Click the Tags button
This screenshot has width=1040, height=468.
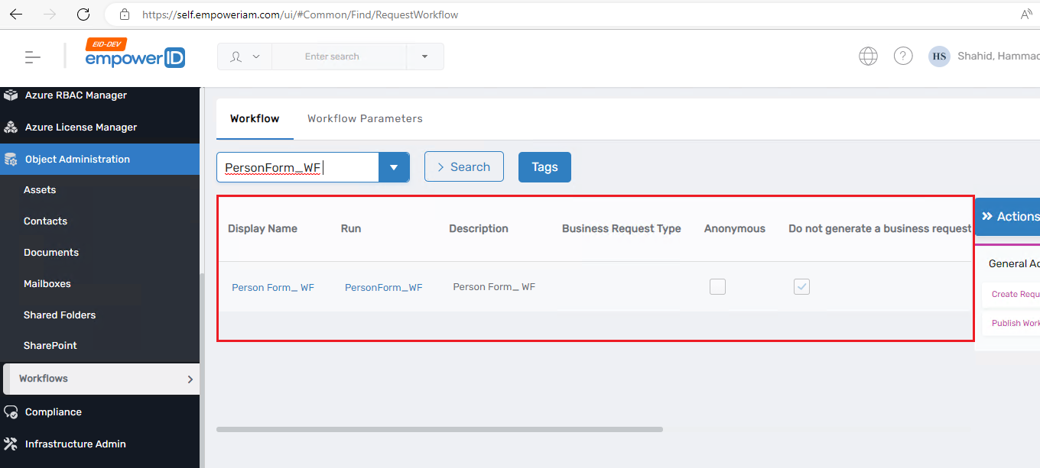tap(544, 167)
